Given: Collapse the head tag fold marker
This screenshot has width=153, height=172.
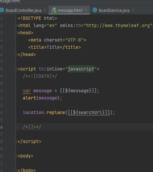Looking at the screenshot, I should pos(16,33).
